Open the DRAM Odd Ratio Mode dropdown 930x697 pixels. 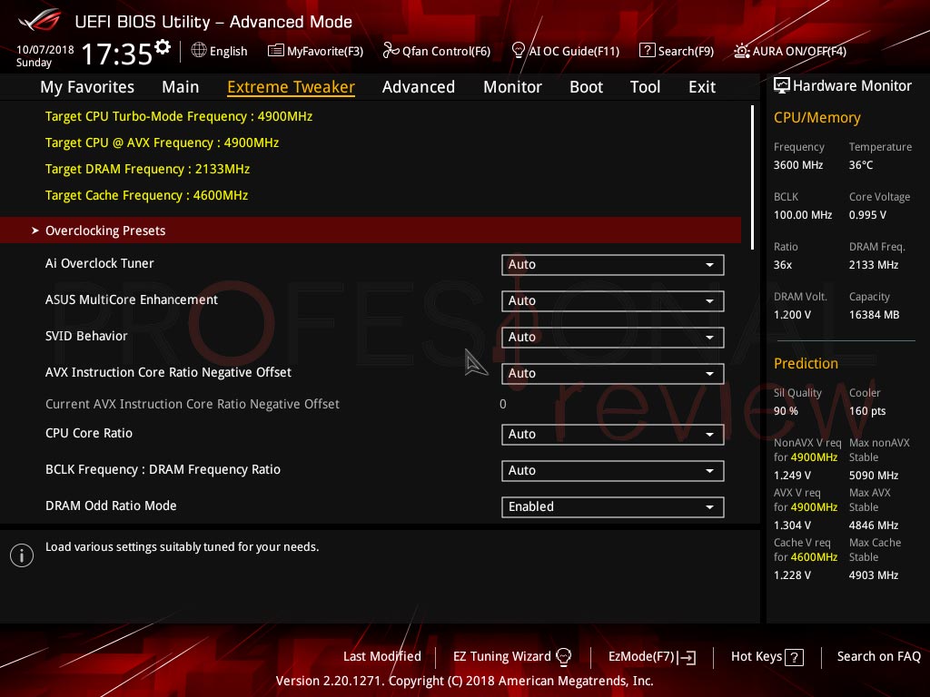[x=613, y=506]
